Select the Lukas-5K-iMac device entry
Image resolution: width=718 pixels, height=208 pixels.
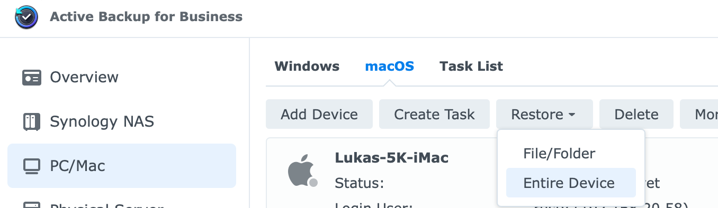pos(392,157)
